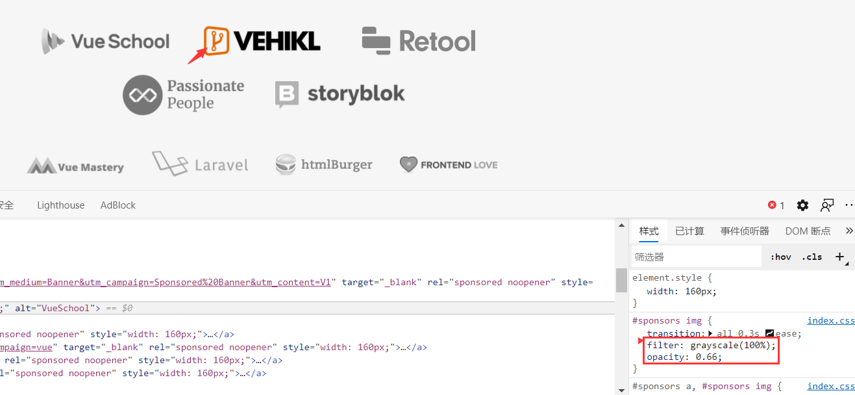Screen dimensions: 855x395
Task: Click the 筛选器 styles filter field
Action: pos(696,257)
